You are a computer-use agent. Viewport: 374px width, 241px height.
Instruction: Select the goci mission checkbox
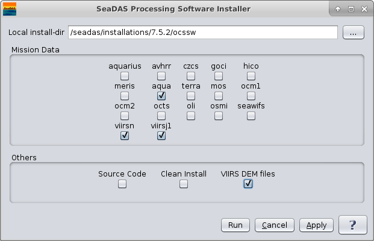[219, 76]
